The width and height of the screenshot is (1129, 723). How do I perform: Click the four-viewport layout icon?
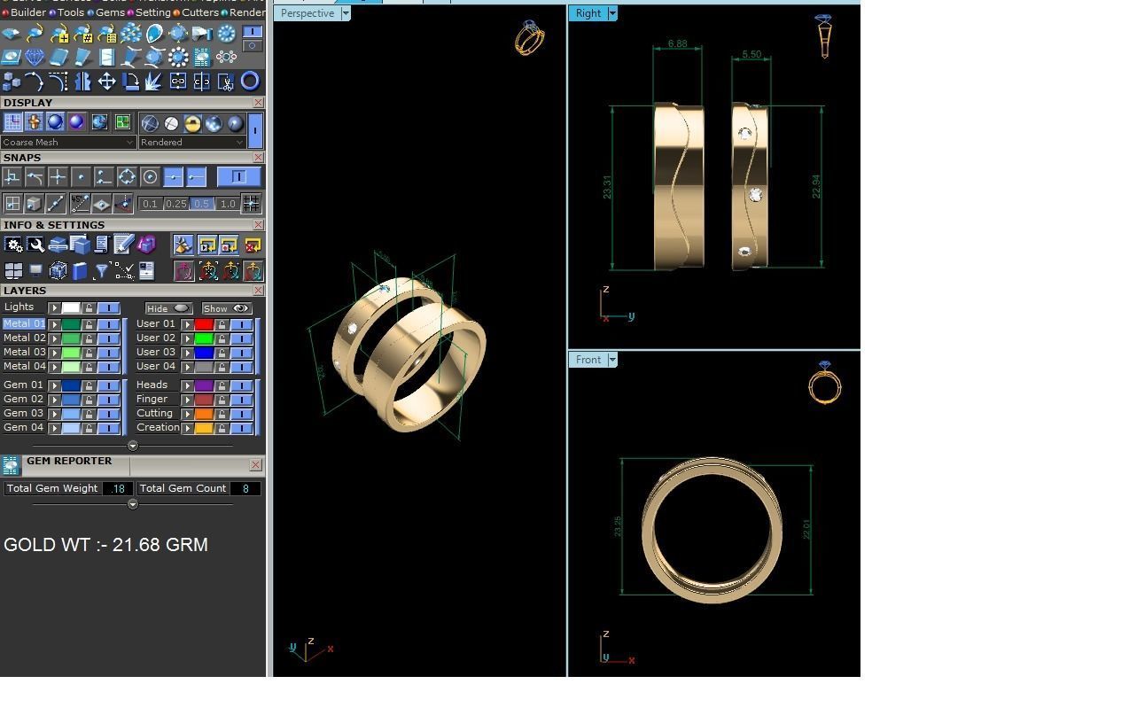(x=13, y=271)
